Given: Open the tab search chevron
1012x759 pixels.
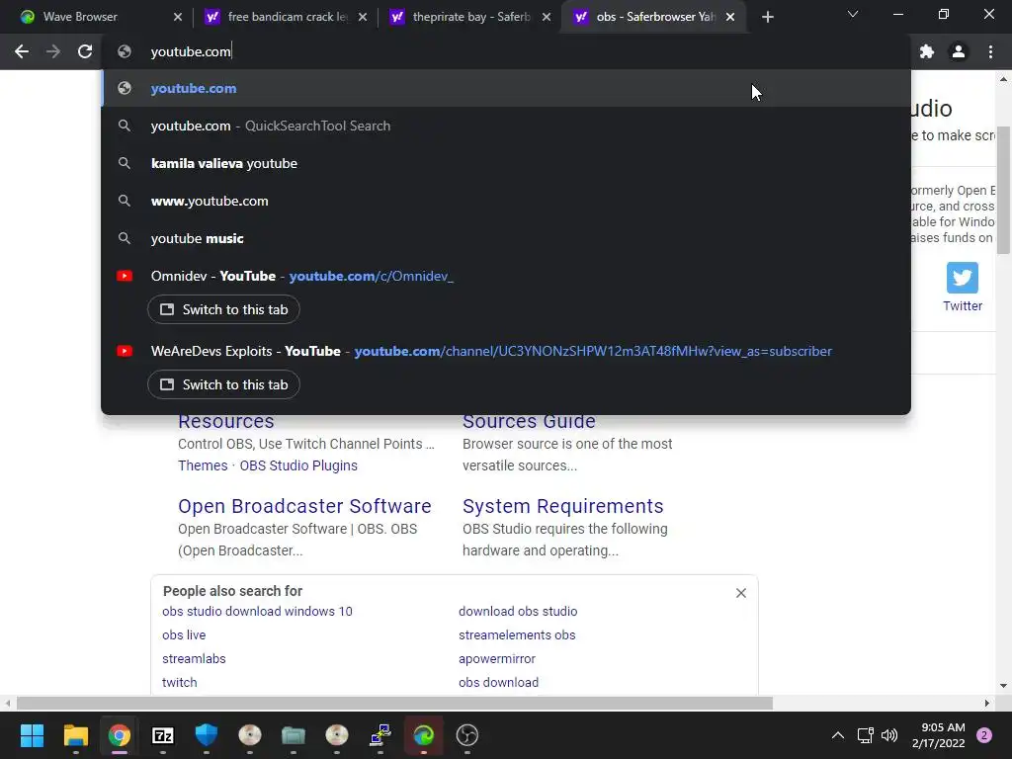Looking at the screenshot, I should [853, 14].
